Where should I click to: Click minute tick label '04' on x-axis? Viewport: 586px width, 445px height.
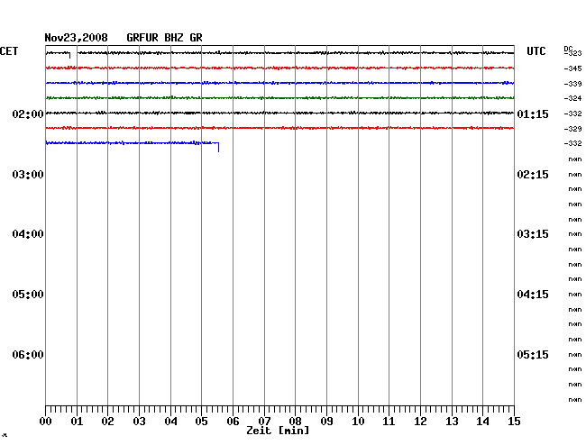point(170,422)
